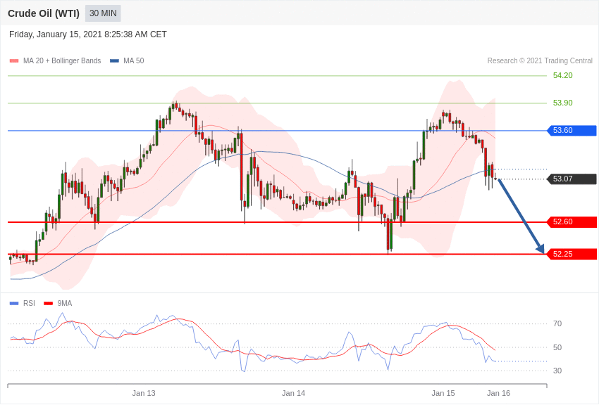Click the RSI legend label
The width and height of the screenshot is (599, 405).
(x=29, y=303)
